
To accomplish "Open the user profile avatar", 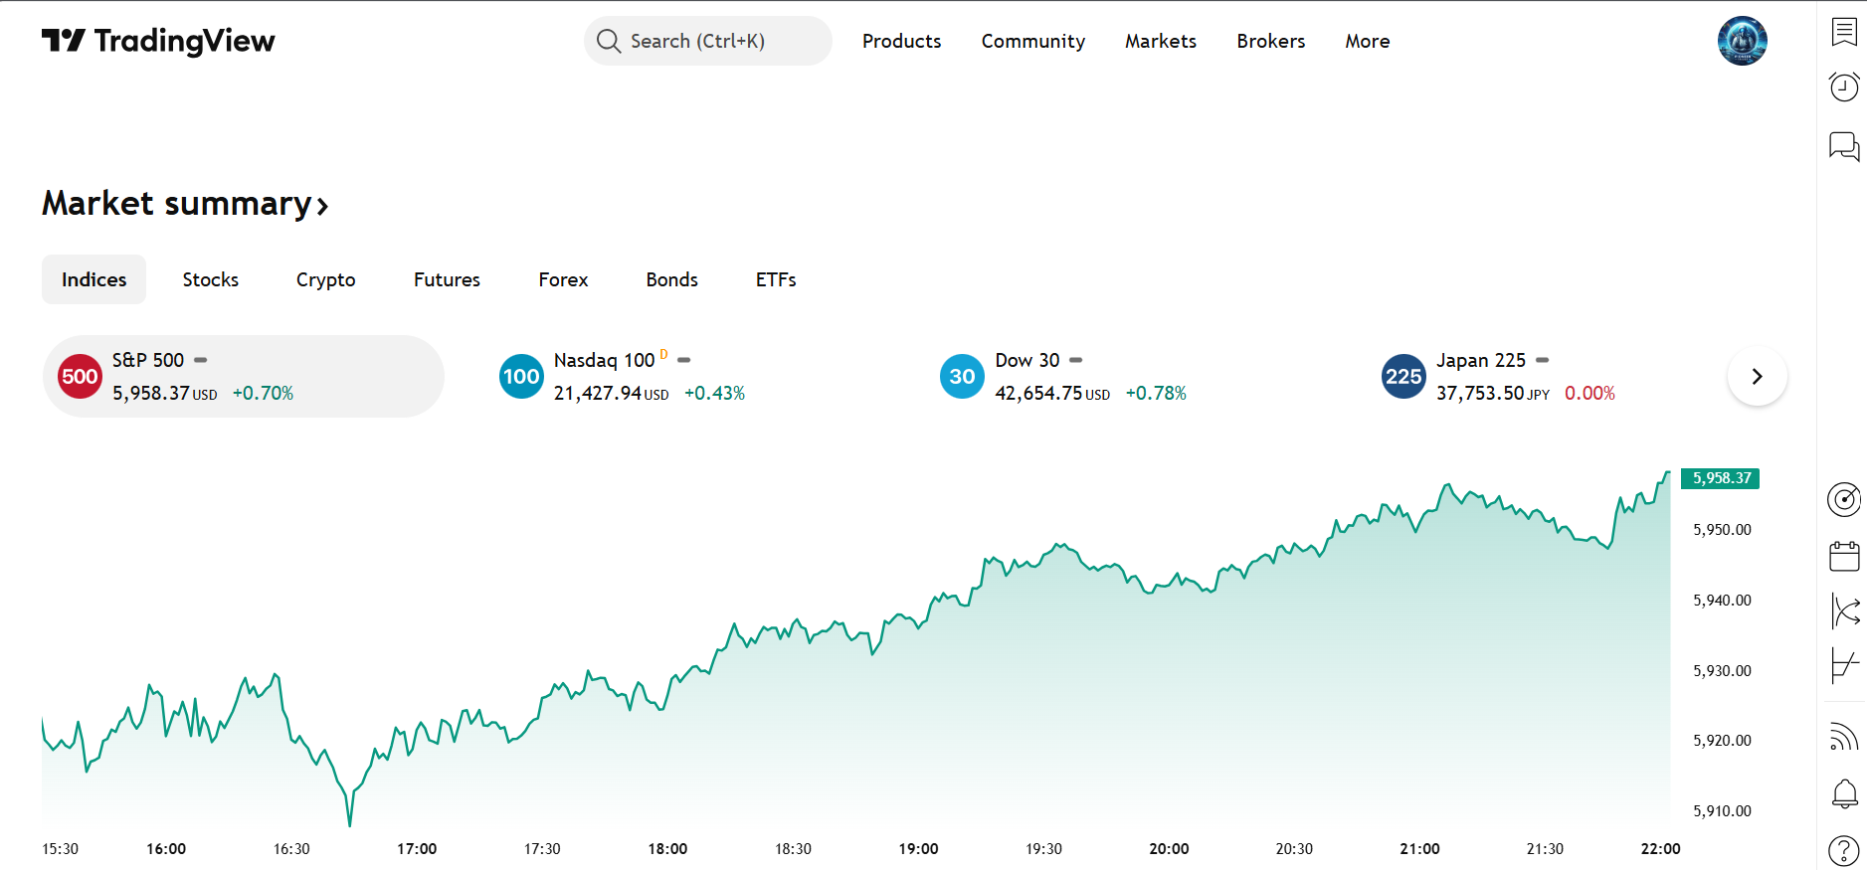I will [1742, 41].
